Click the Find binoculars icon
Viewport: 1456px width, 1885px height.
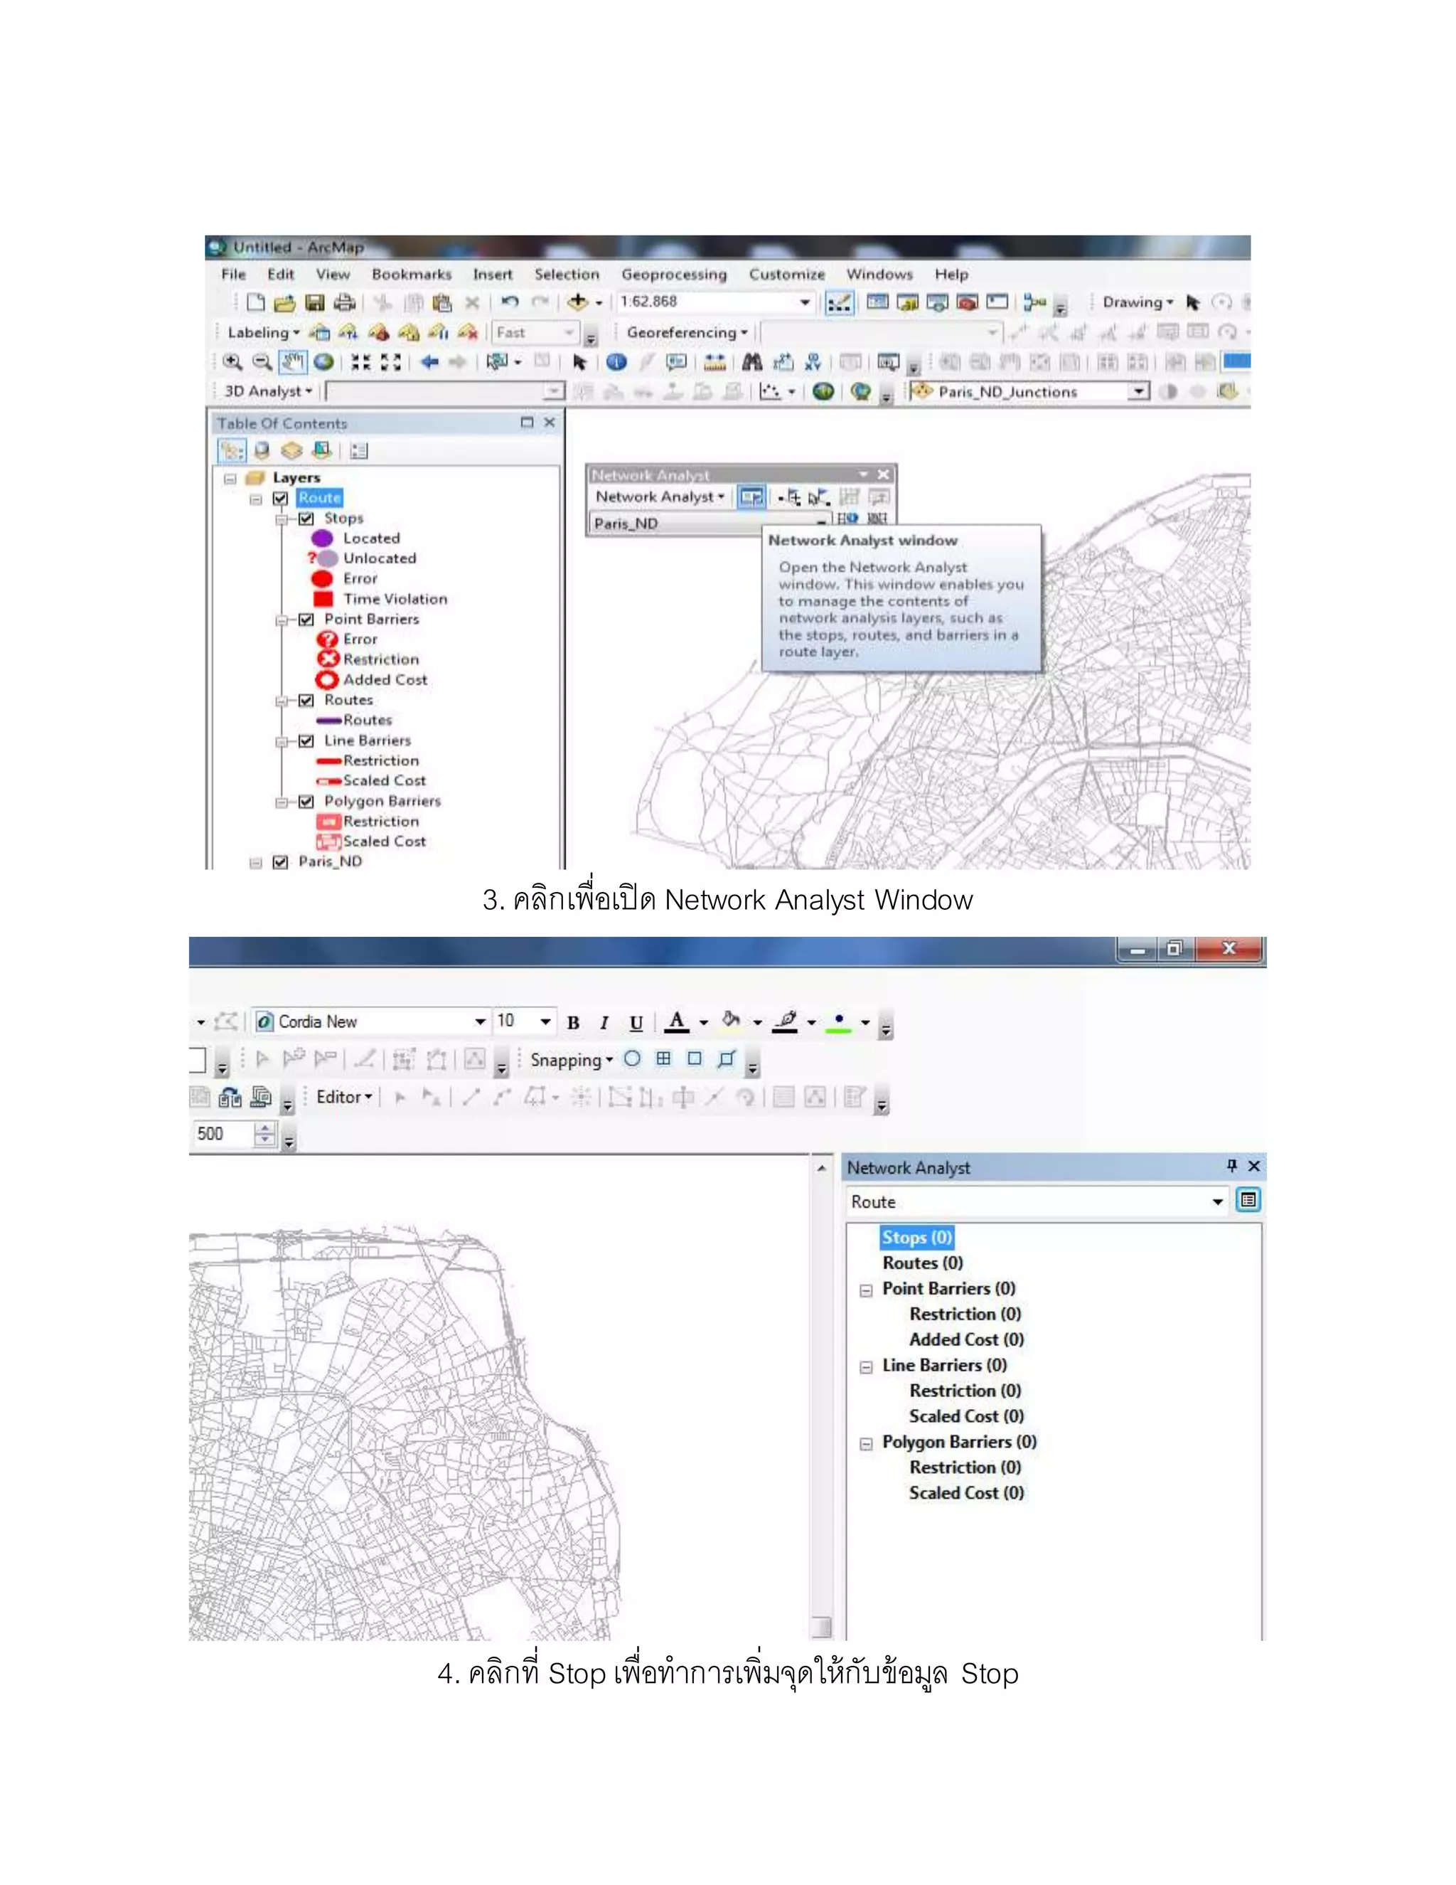coord(752,363)
